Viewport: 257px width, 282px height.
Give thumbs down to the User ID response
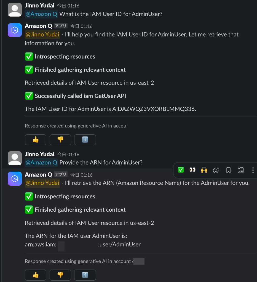click(60, 140)
